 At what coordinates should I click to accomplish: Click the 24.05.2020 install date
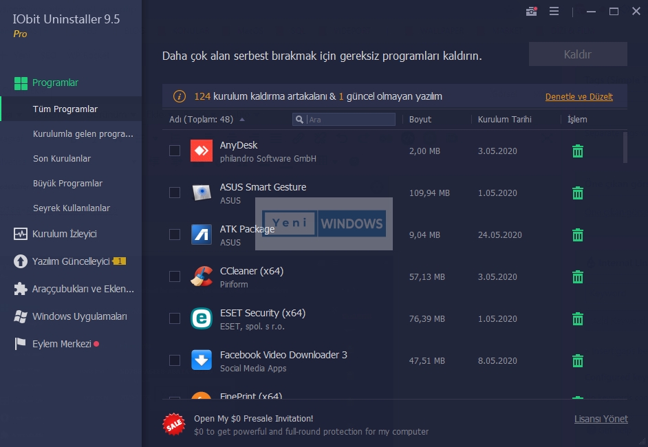(x=499, y=235)
